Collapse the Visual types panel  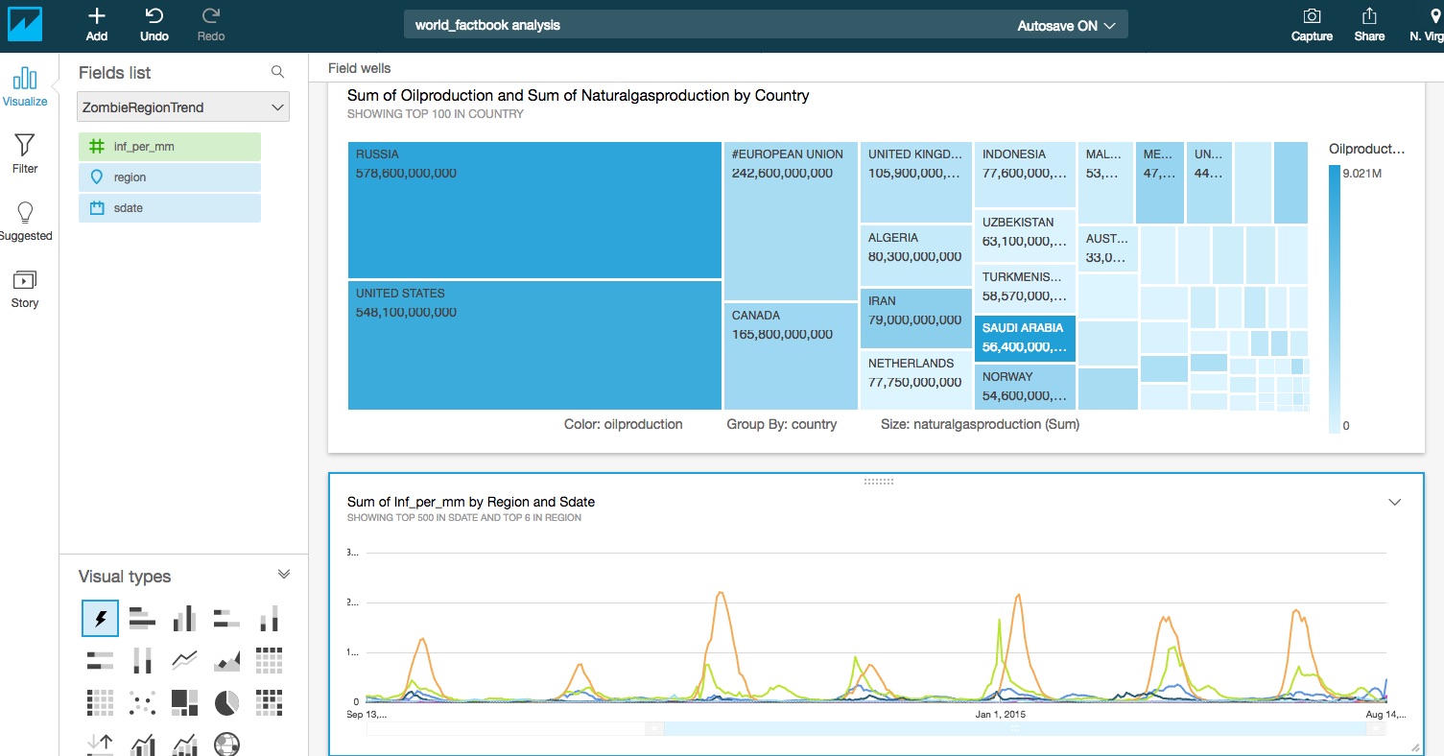click(284, 575)
